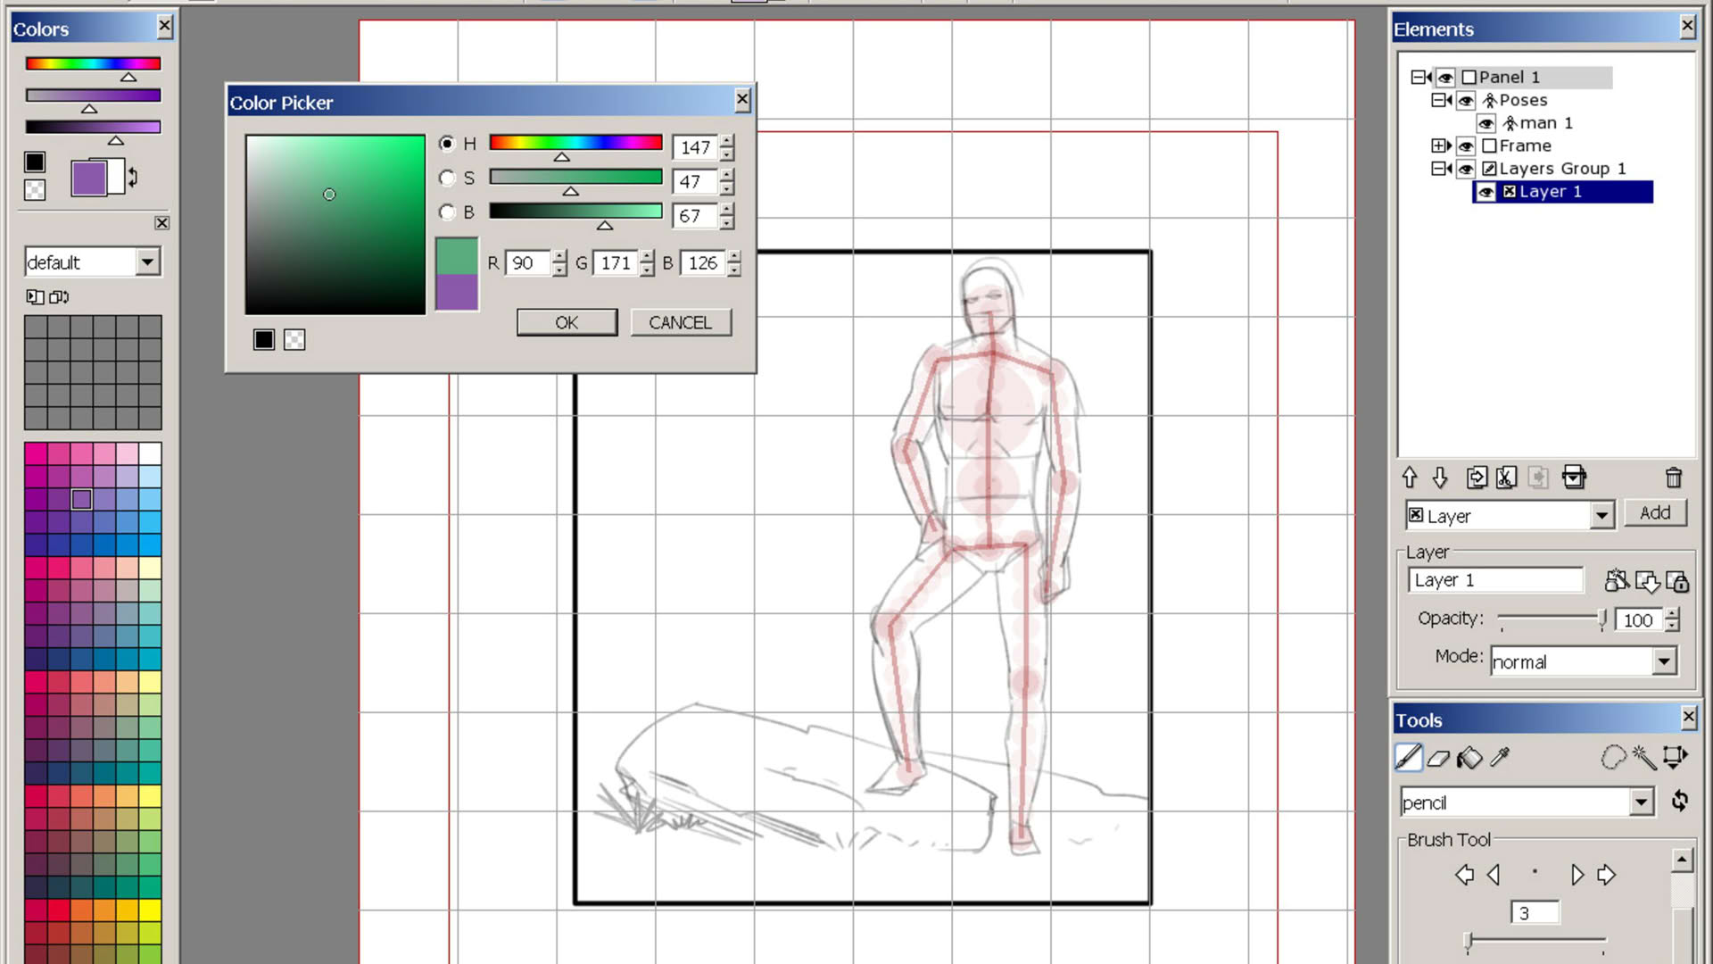
Task: Expand the Frame tree node
Action: pos(1438,145)
